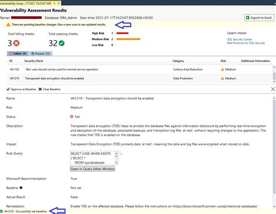Click the Additional Information column header

click(x=256, y=61)
